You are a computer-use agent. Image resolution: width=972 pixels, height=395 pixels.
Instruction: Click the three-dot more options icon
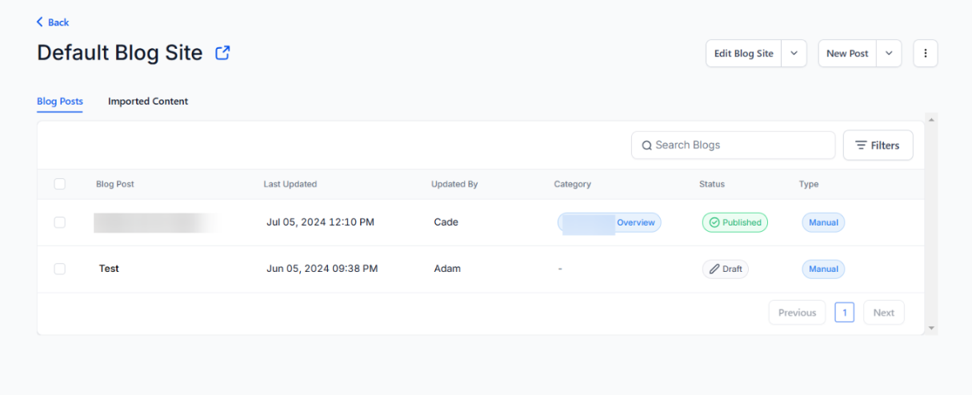coord(925,54)
